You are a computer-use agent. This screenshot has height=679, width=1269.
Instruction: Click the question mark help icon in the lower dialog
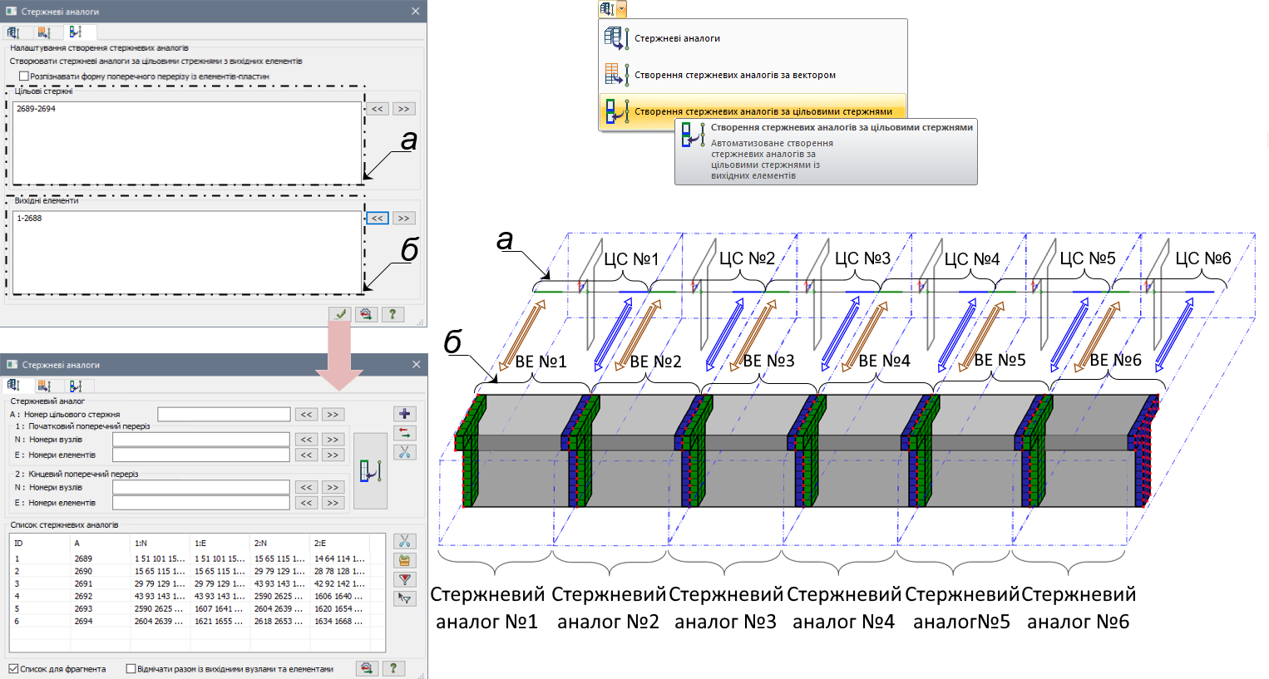393,668
